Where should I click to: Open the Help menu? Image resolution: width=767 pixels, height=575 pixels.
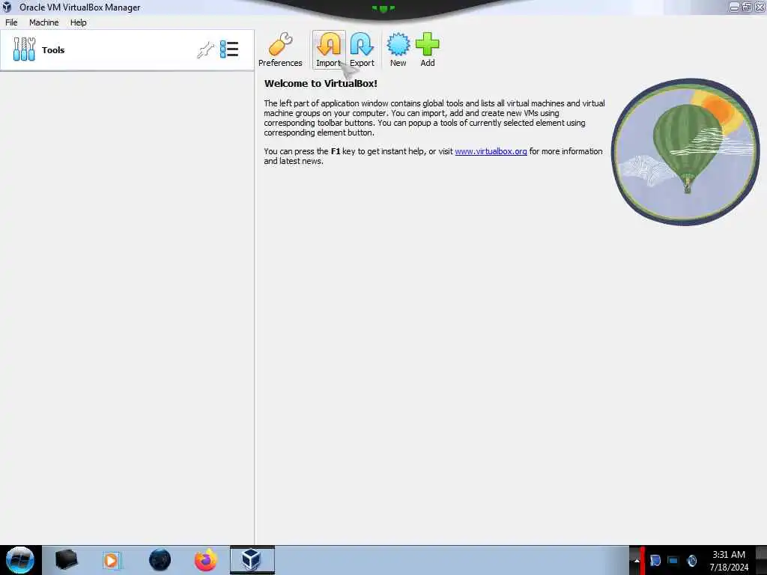[78, 22]
